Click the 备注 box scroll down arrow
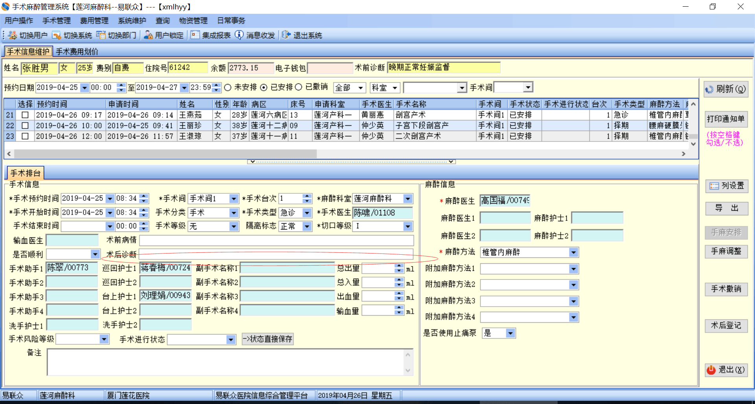 408,370
